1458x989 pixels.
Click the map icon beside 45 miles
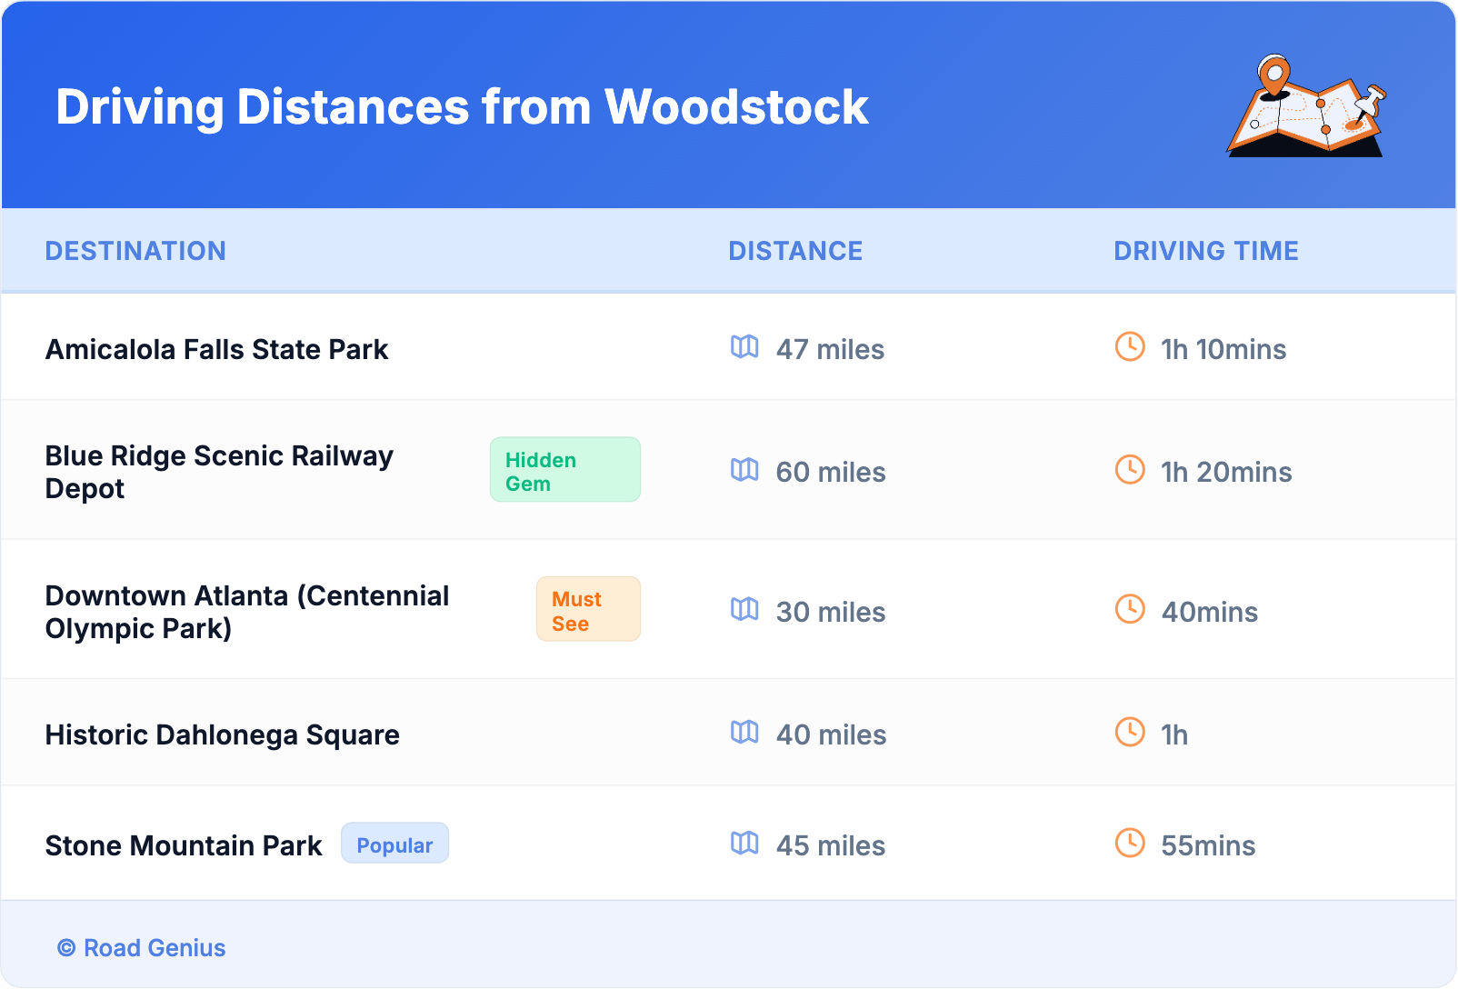pos(744,844)
